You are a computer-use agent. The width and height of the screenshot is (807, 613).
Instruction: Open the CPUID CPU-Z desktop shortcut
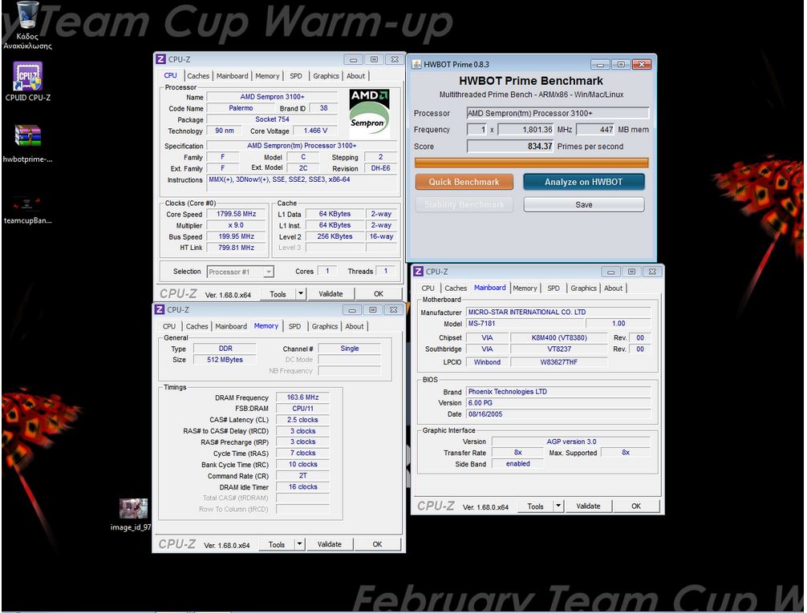(x=28, y=81)
